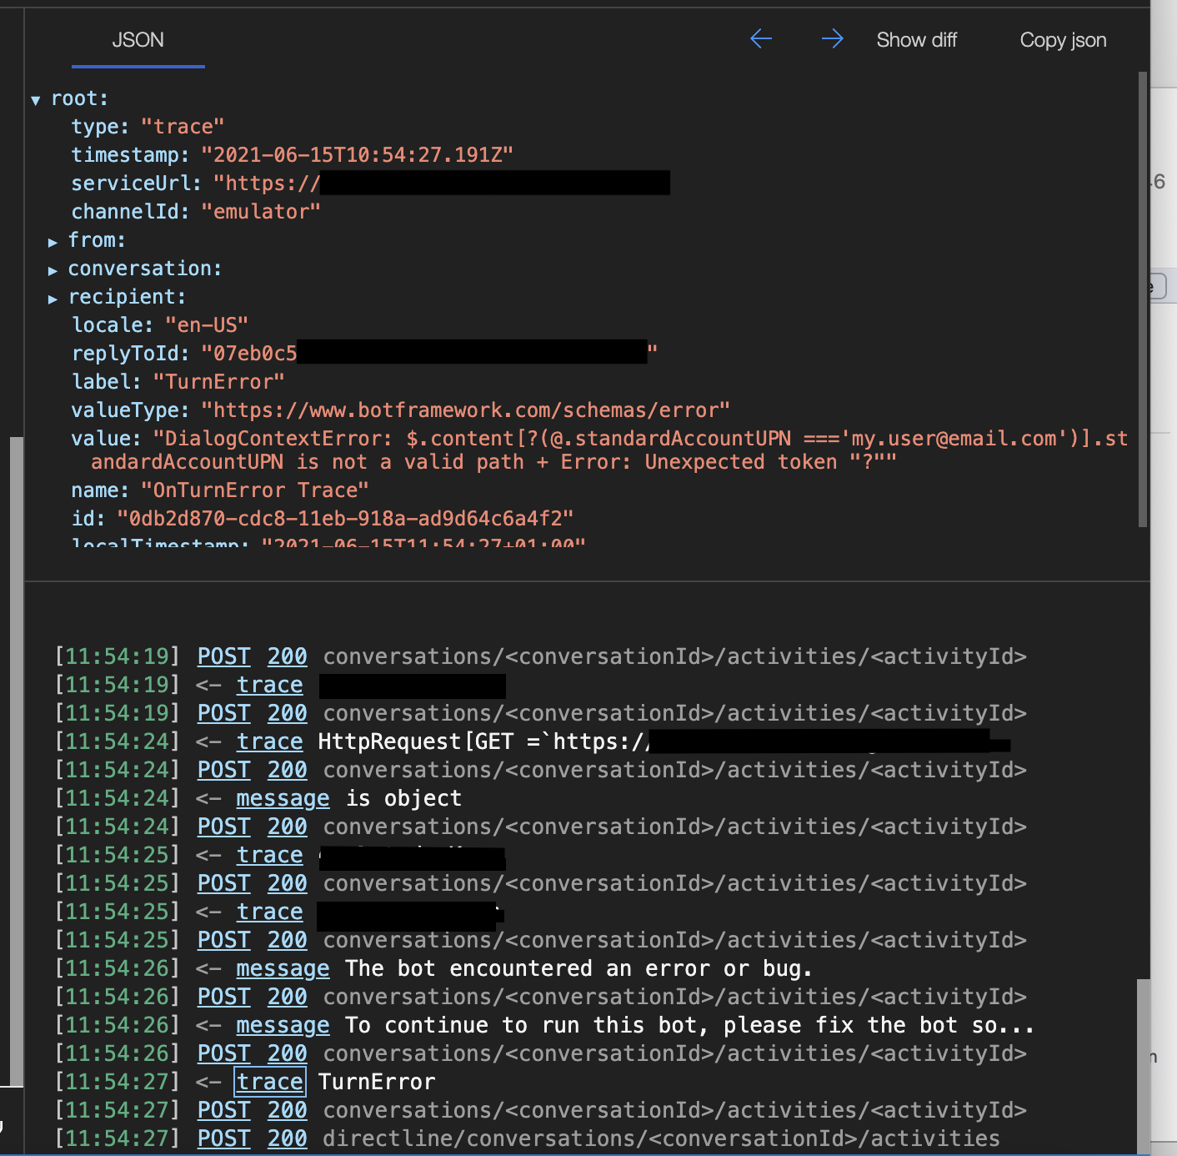Navigate to next activity with right arrow
Viewport: 1177px width, 1156px height.
[832, 38]
